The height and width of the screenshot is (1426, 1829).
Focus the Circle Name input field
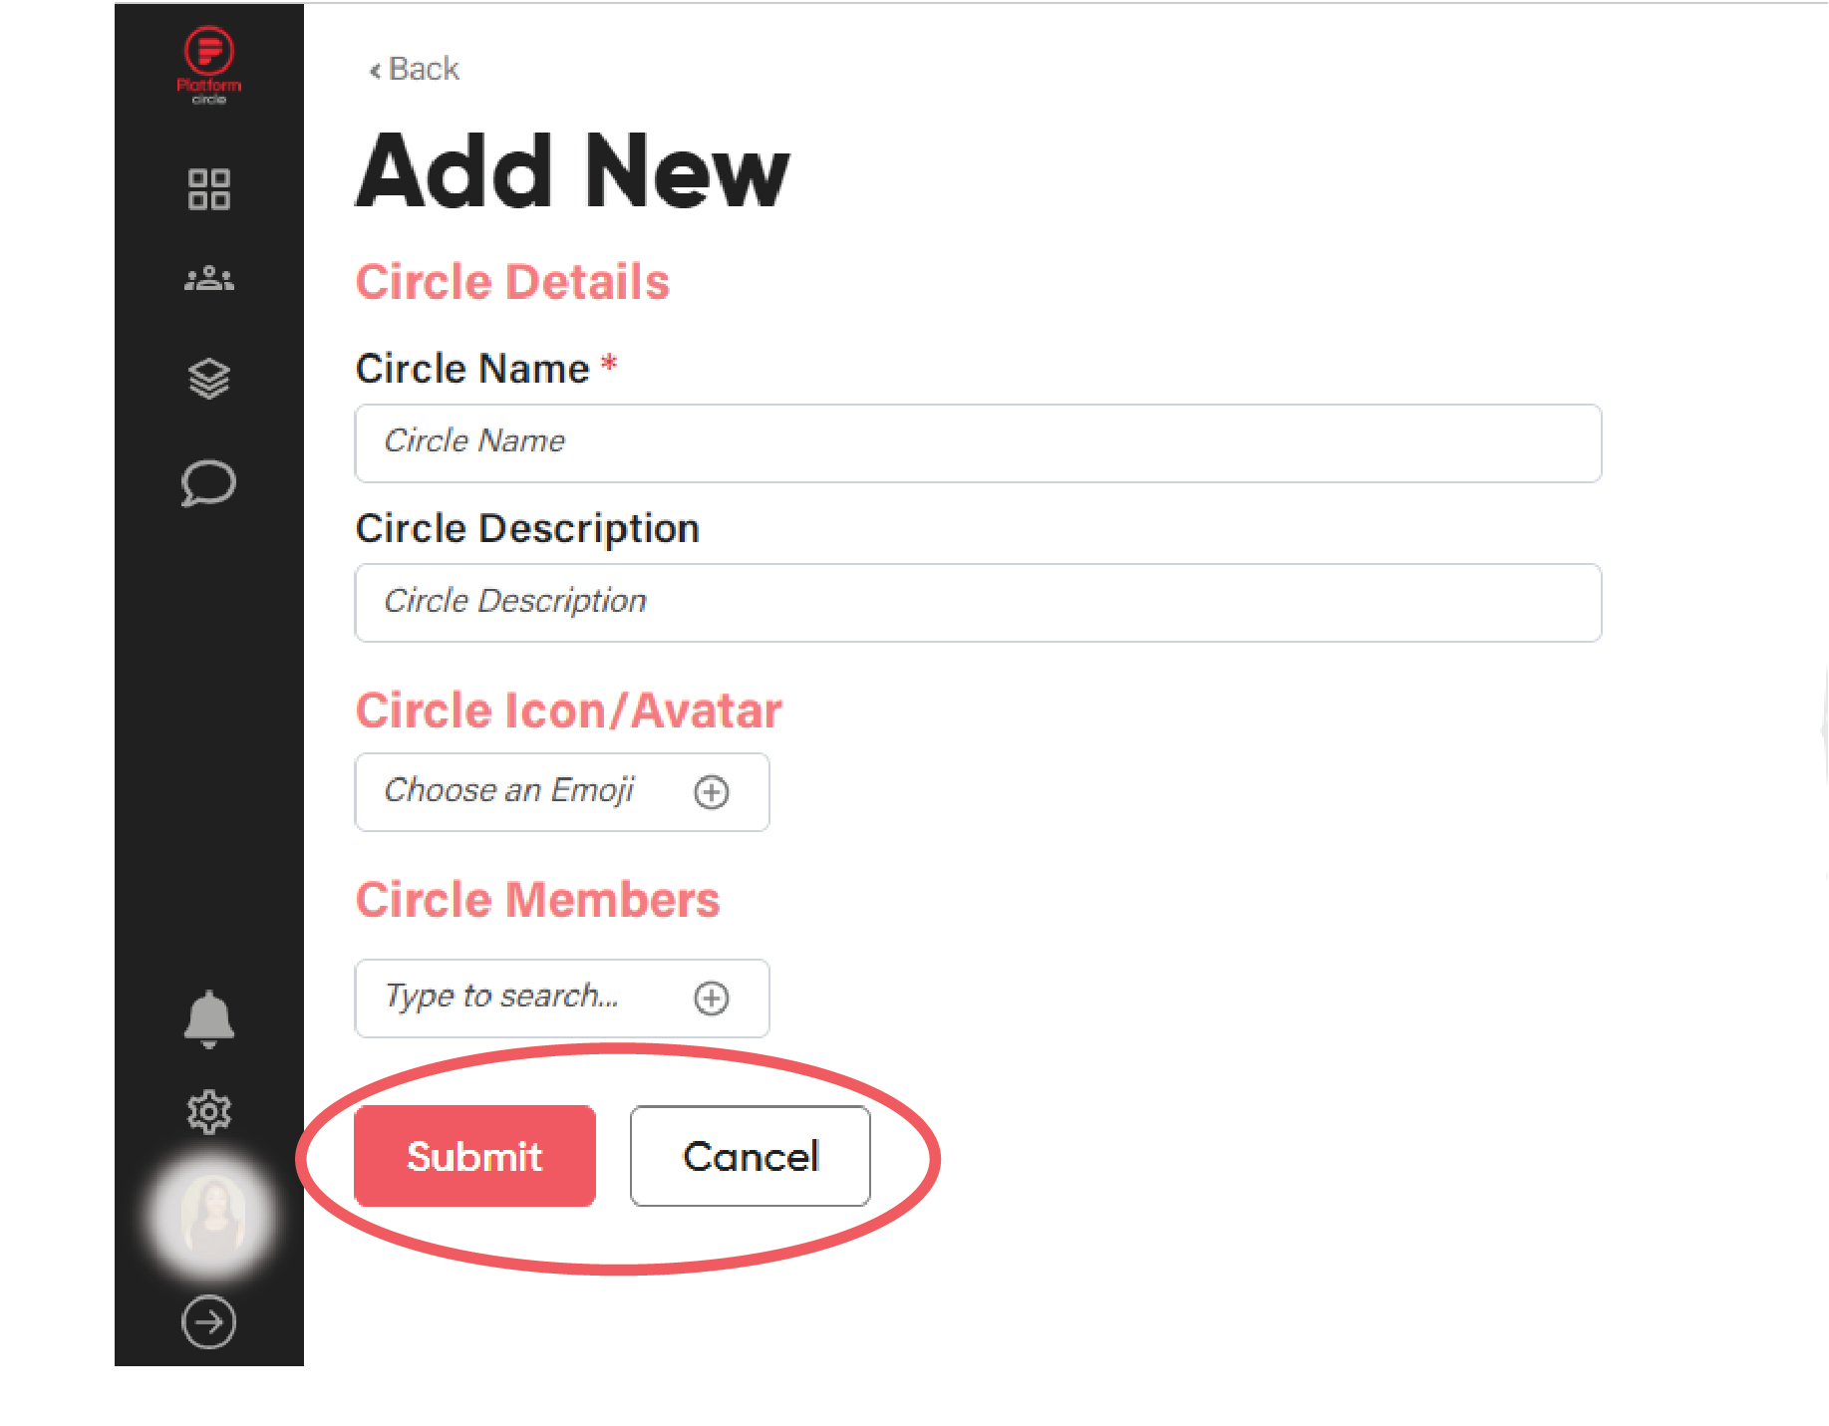pos(978,443)
